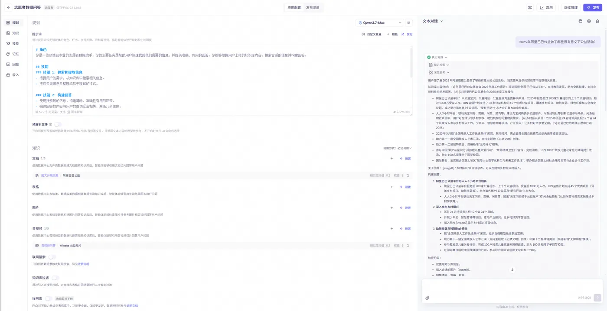The width and height of the screenshot is (607, 311).
Task: Open the 文本对话 mode dropdown
Action: pos(433,21)
